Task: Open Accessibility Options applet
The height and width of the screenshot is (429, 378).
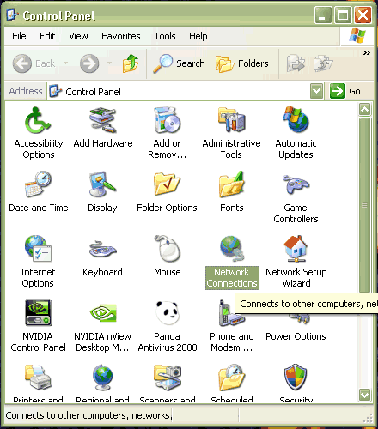Action: 38,121
